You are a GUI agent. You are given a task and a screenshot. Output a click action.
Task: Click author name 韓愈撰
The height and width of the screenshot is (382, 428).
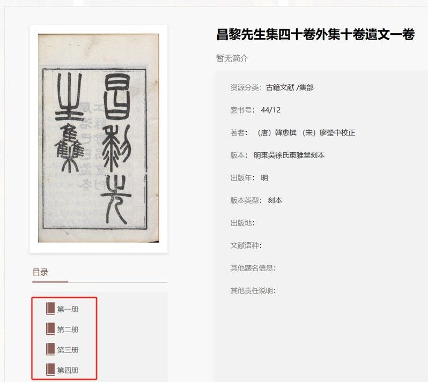coord(285,133)
